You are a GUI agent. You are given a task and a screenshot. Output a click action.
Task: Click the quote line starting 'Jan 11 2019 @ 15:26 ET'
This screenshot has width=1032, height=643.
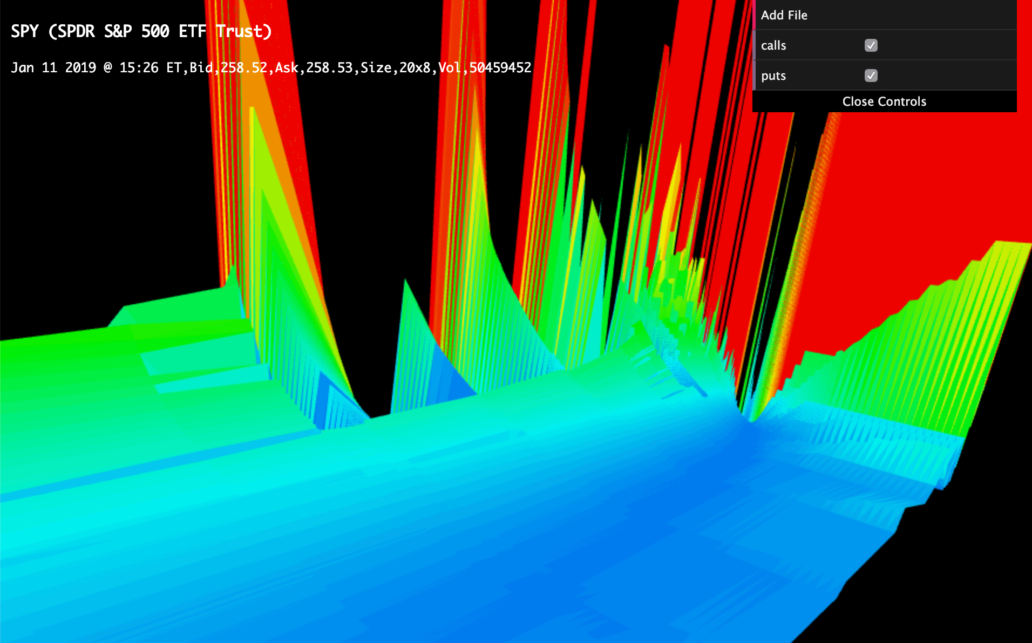click(x=271, y=68)
